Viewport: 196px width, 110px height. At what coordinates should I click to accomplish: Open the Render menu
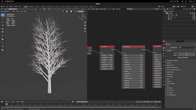point(11,6)
